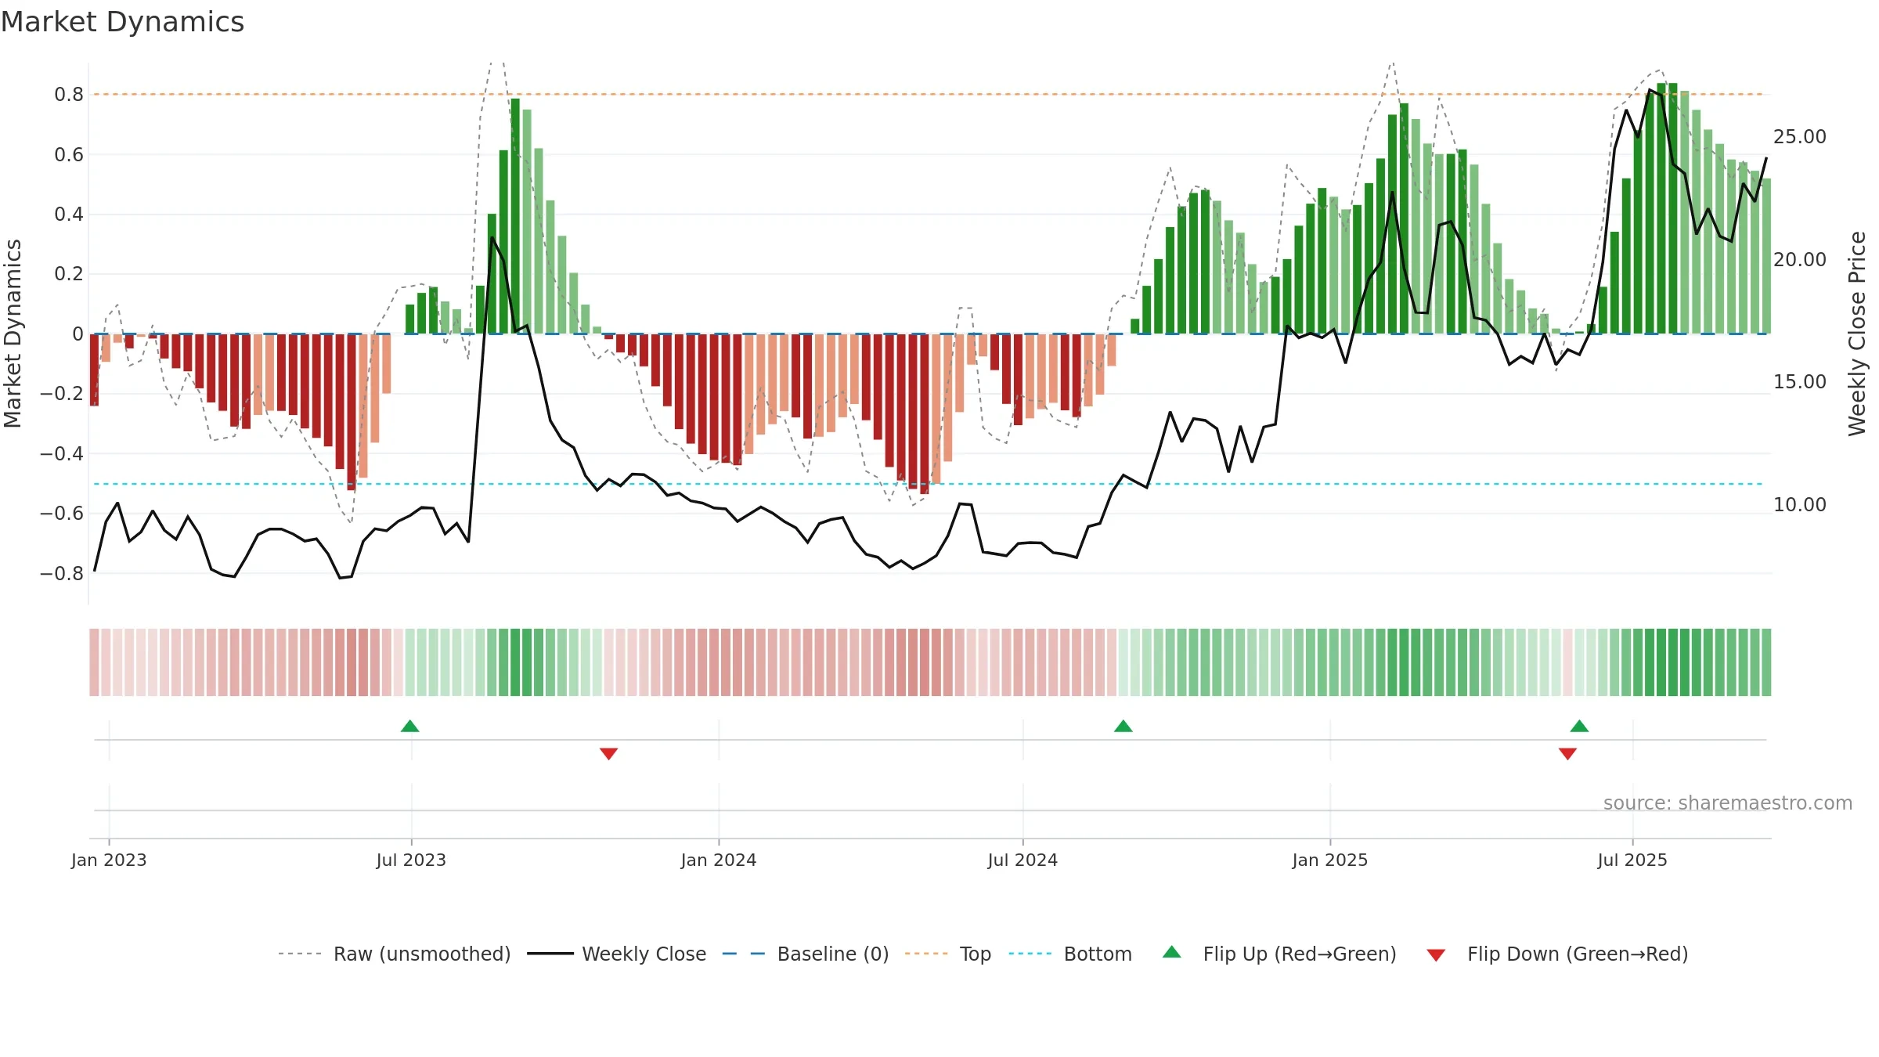Click the red Flip Down marker before Jul 2025
The height and width of the screenshot is (1057, 1879).
tap(1567, 753)
